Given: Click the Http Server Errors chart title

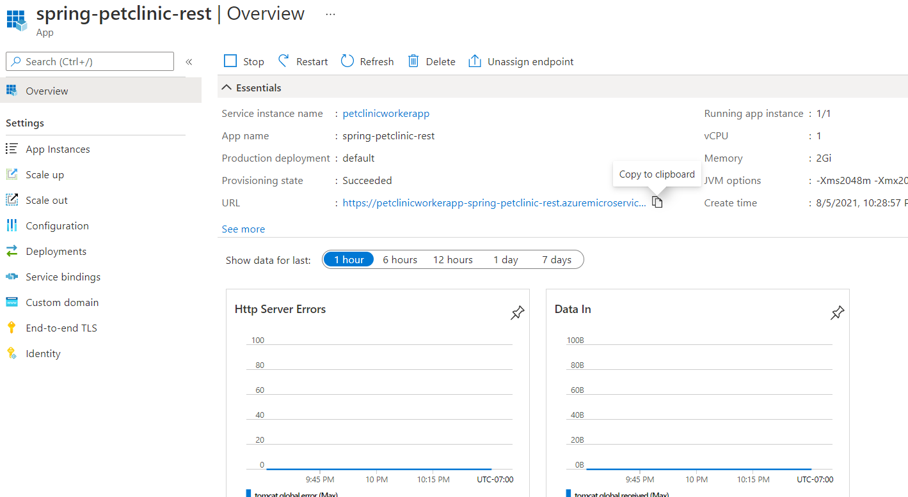Looking at the screenshot, I should coord(280,309).
